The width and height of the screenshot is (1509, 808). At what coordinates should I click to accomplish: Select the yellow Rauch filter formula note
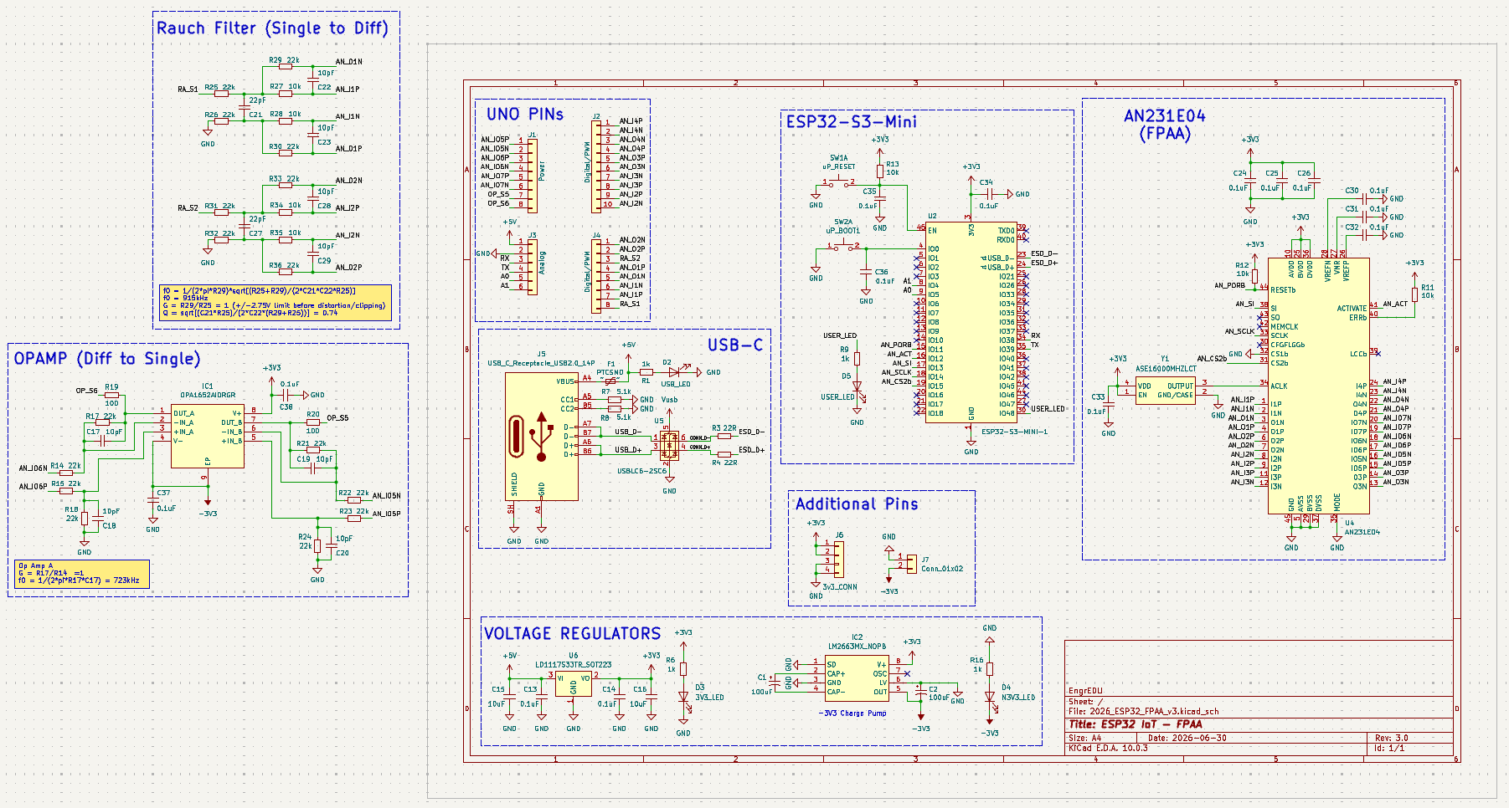(x=276, y=302)
